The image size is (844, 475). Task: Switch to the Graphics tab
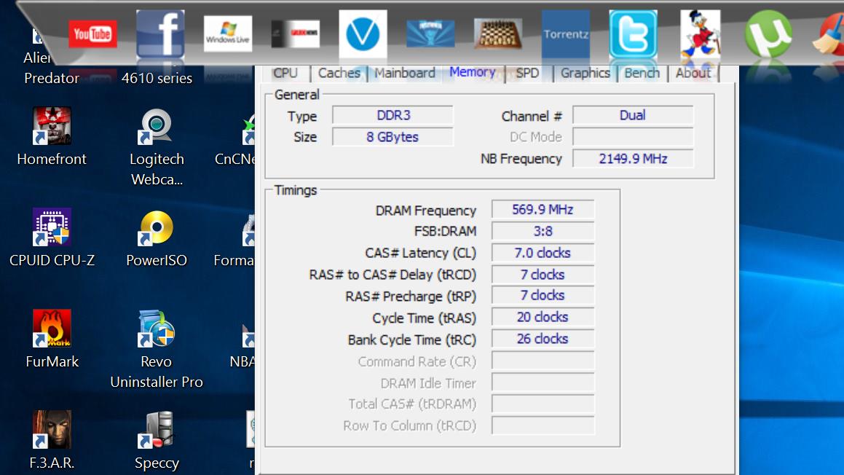[585, 74]
